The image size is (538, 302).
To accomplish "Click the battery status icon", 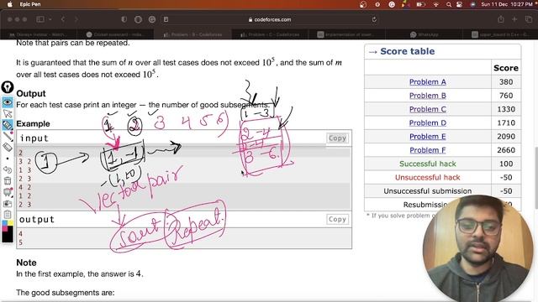I will point(420,4).
